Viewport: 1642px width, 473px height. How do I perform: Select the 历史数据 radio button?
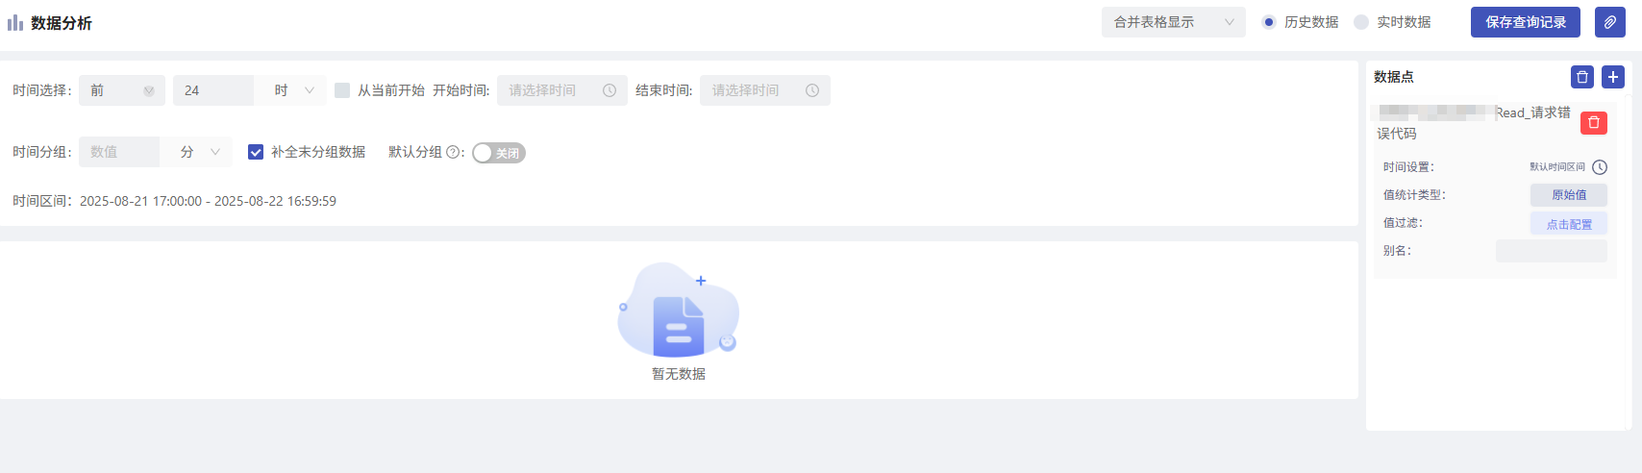tap(1269, 22)
